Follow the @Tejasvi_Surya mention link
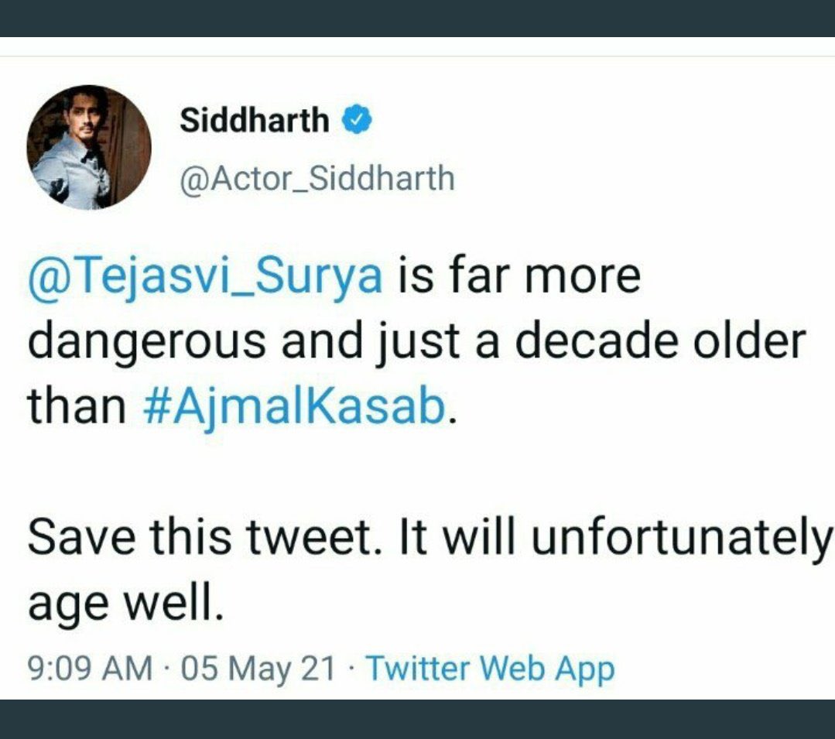 tap(205, 277)
